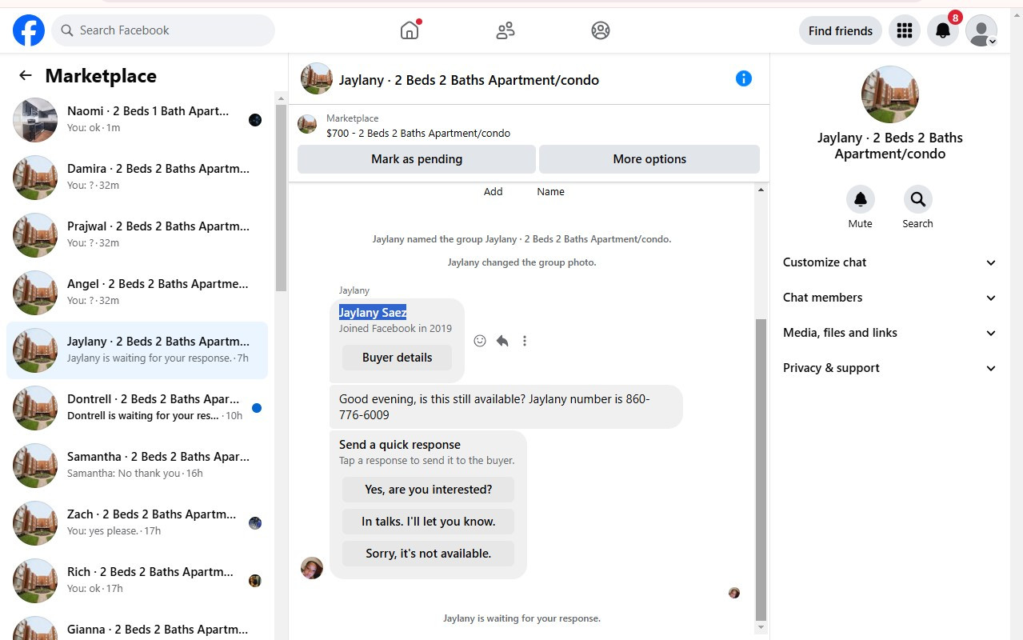Expand Media, files and links section
This screenshot has height=640, width=1023.
(890, 333)
